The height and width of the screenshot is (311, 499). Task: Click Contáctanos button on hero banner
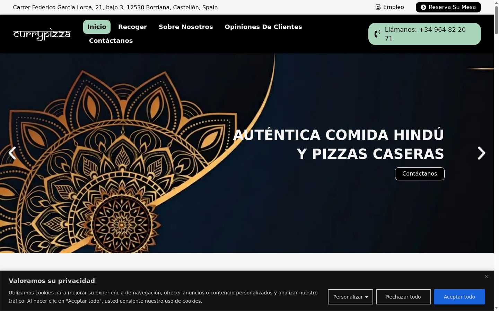pyautogui.click(x=420, y=174)
